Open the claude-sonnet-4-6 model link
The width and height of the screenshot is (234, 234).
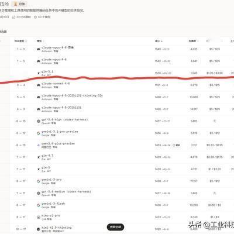(56, 84)
